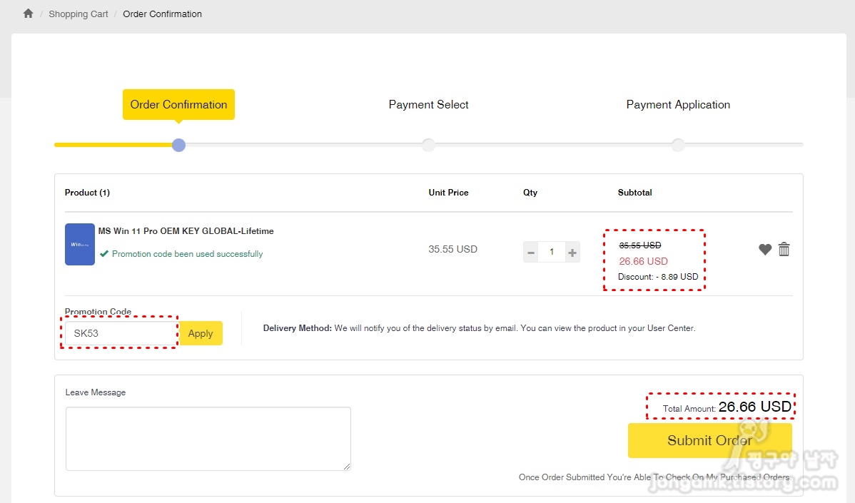
Task: Click the quantity field showing 1
Action: (552, 253)
